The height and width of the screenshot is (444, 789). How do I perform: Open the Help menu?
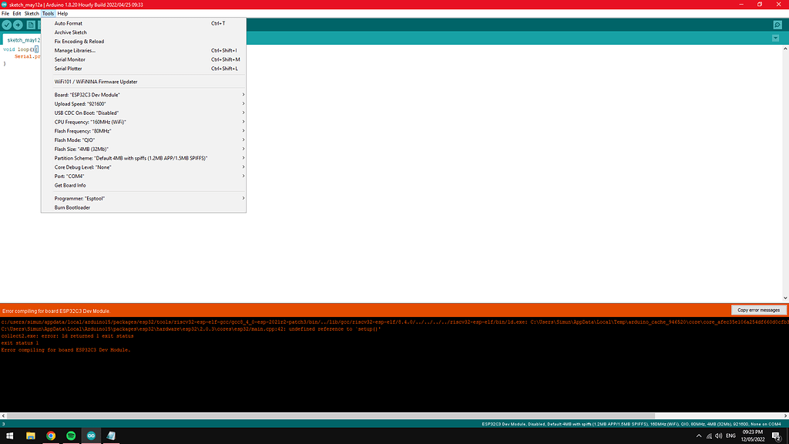[x=62, y=13]
